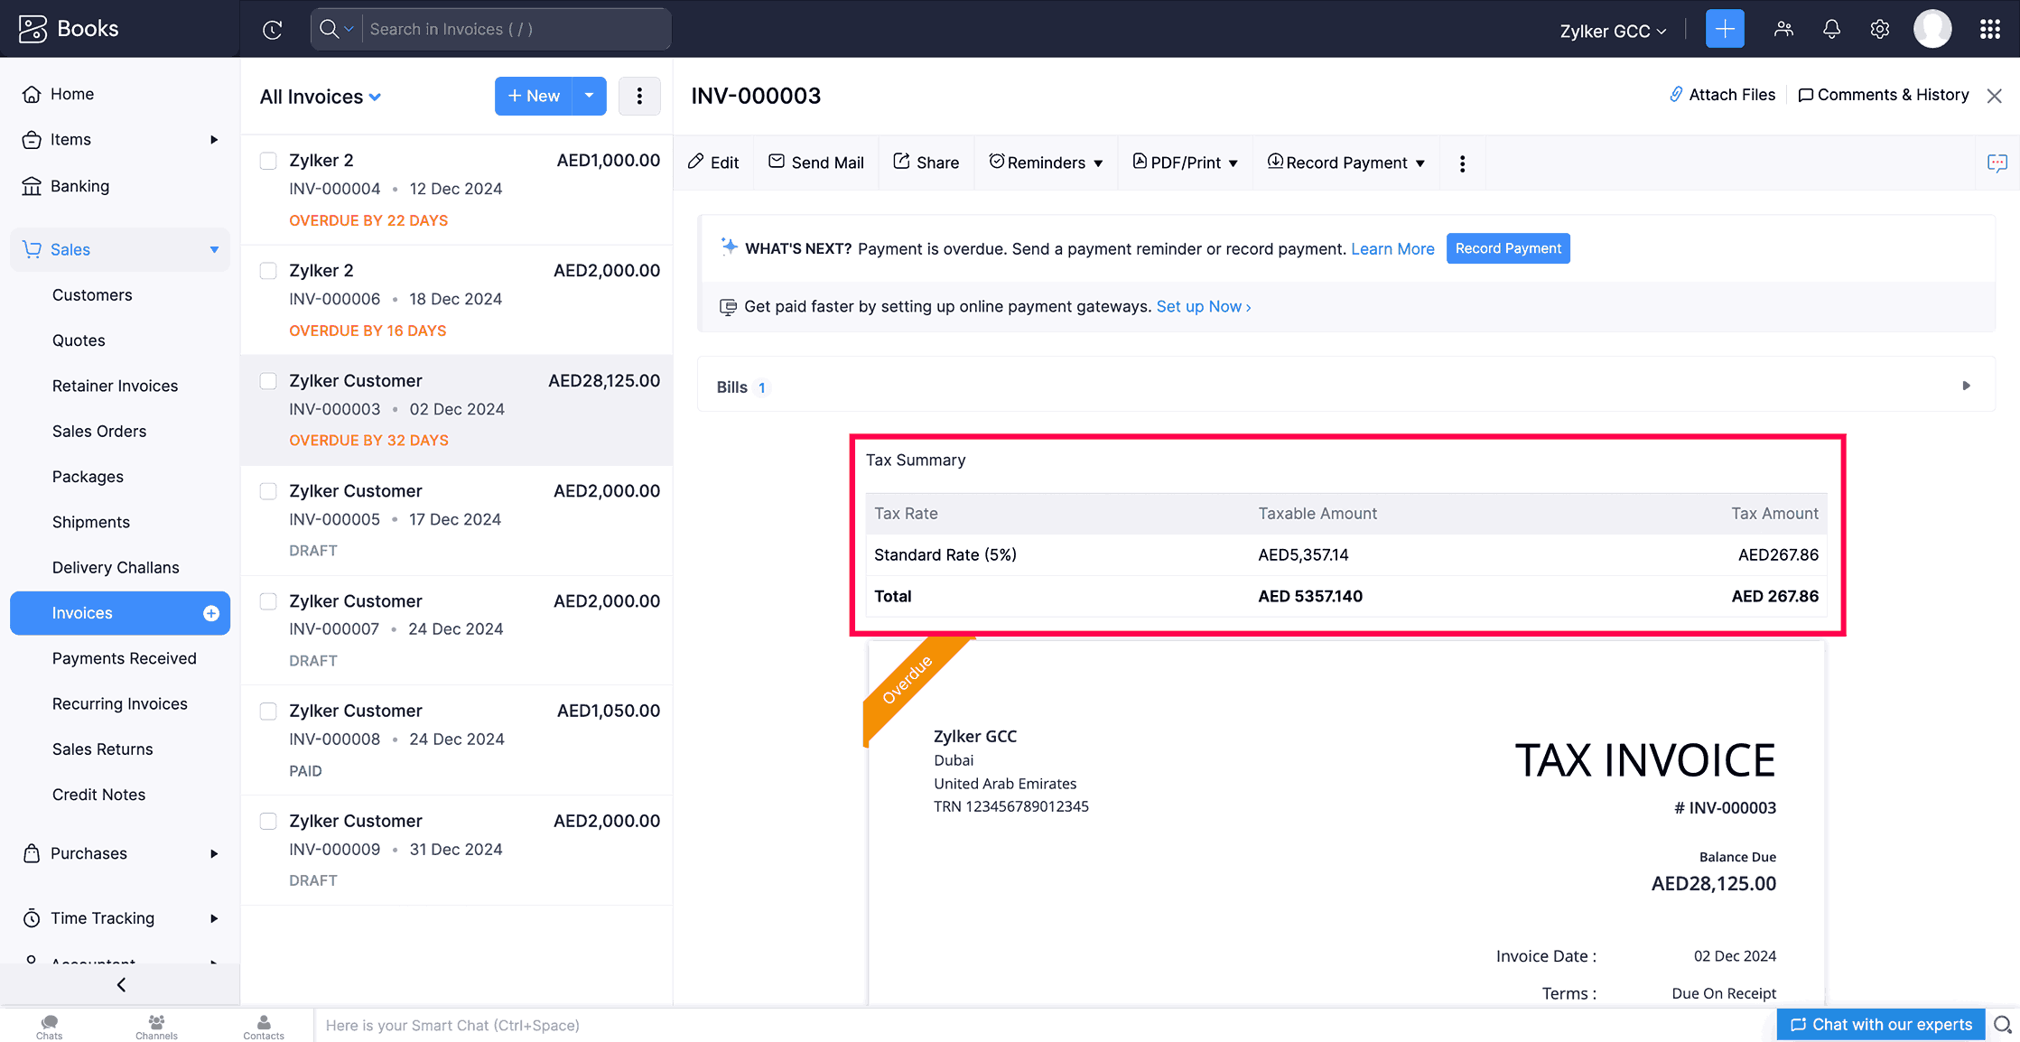The height and width of the screenshot is (1042, 2020).
Task: Open Payments Received in the sidebar
Action: [124, 658]
